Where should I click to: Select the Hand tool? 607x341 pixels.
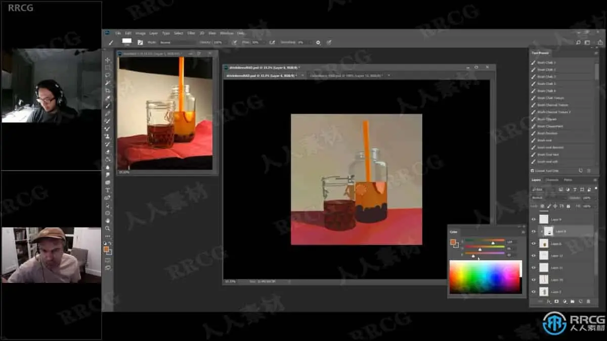coord(108,221)
